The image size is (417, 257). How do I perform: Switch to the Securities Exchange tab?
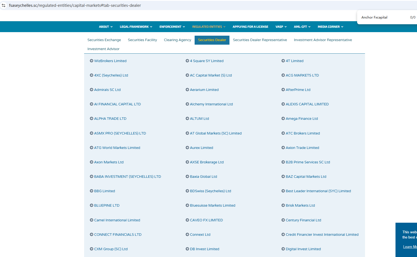(x=104, y=40)
